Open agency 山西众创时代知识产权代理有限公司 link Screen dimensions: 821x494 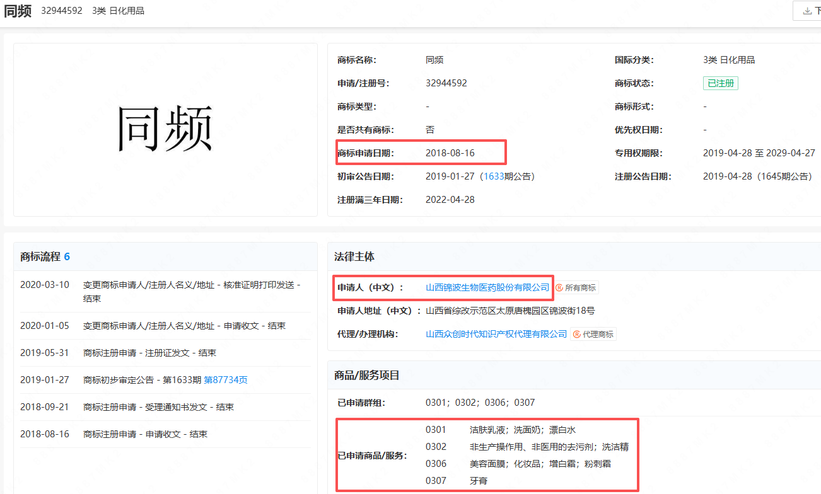[496, 334]
